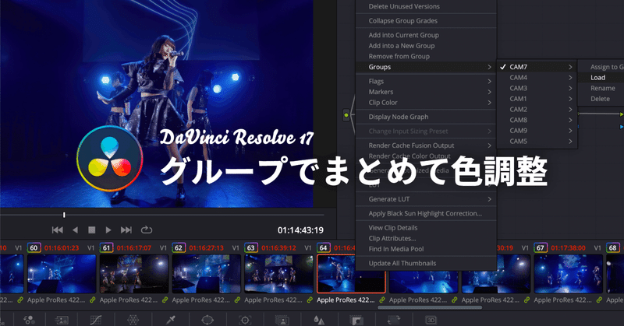624x326 pixels.
Task: Jump to last frame in viewer
Action: coord(126,230)
